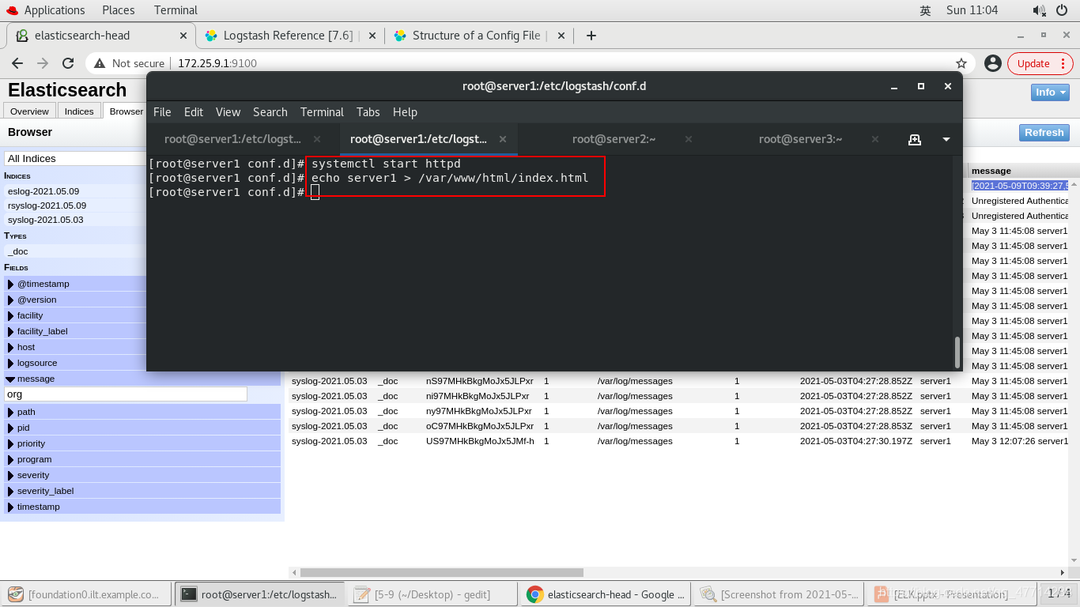Click the browser address bar
Viewport: 1080px width, 607px height.
point(530,63)
